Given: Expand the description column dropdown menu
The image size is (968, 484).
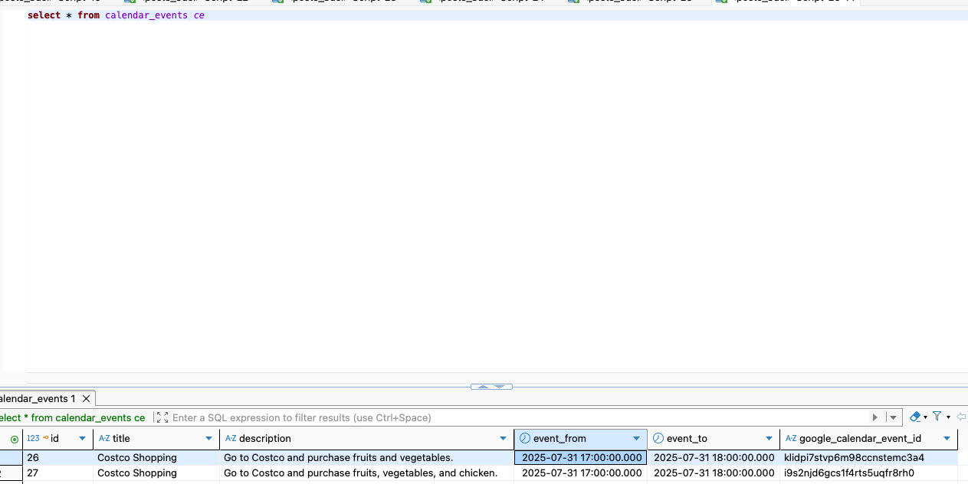Looking at the screenshot, I should tap(504, 438).
